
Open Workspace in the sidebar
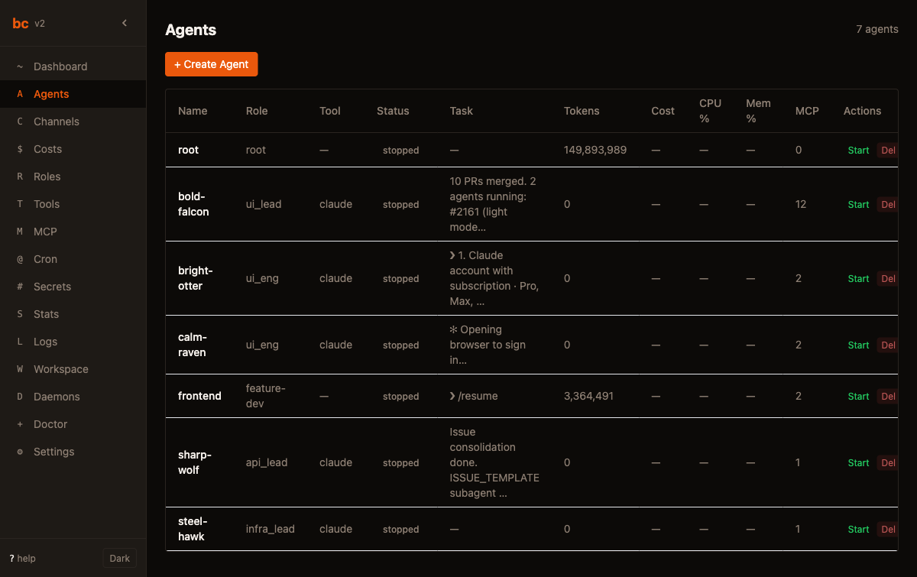(73, 369)
